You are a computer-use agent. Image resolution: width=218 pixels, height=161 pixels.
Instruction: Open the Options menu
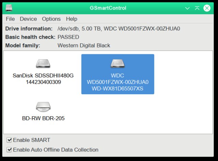tap(51, 19)
